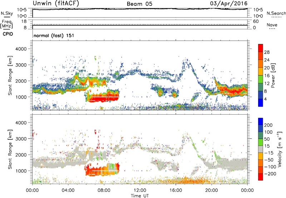Click the "-50" velocity colorbar label
Image resolution: width=286 pixels, height=198 pixels.
click(269, 160)
